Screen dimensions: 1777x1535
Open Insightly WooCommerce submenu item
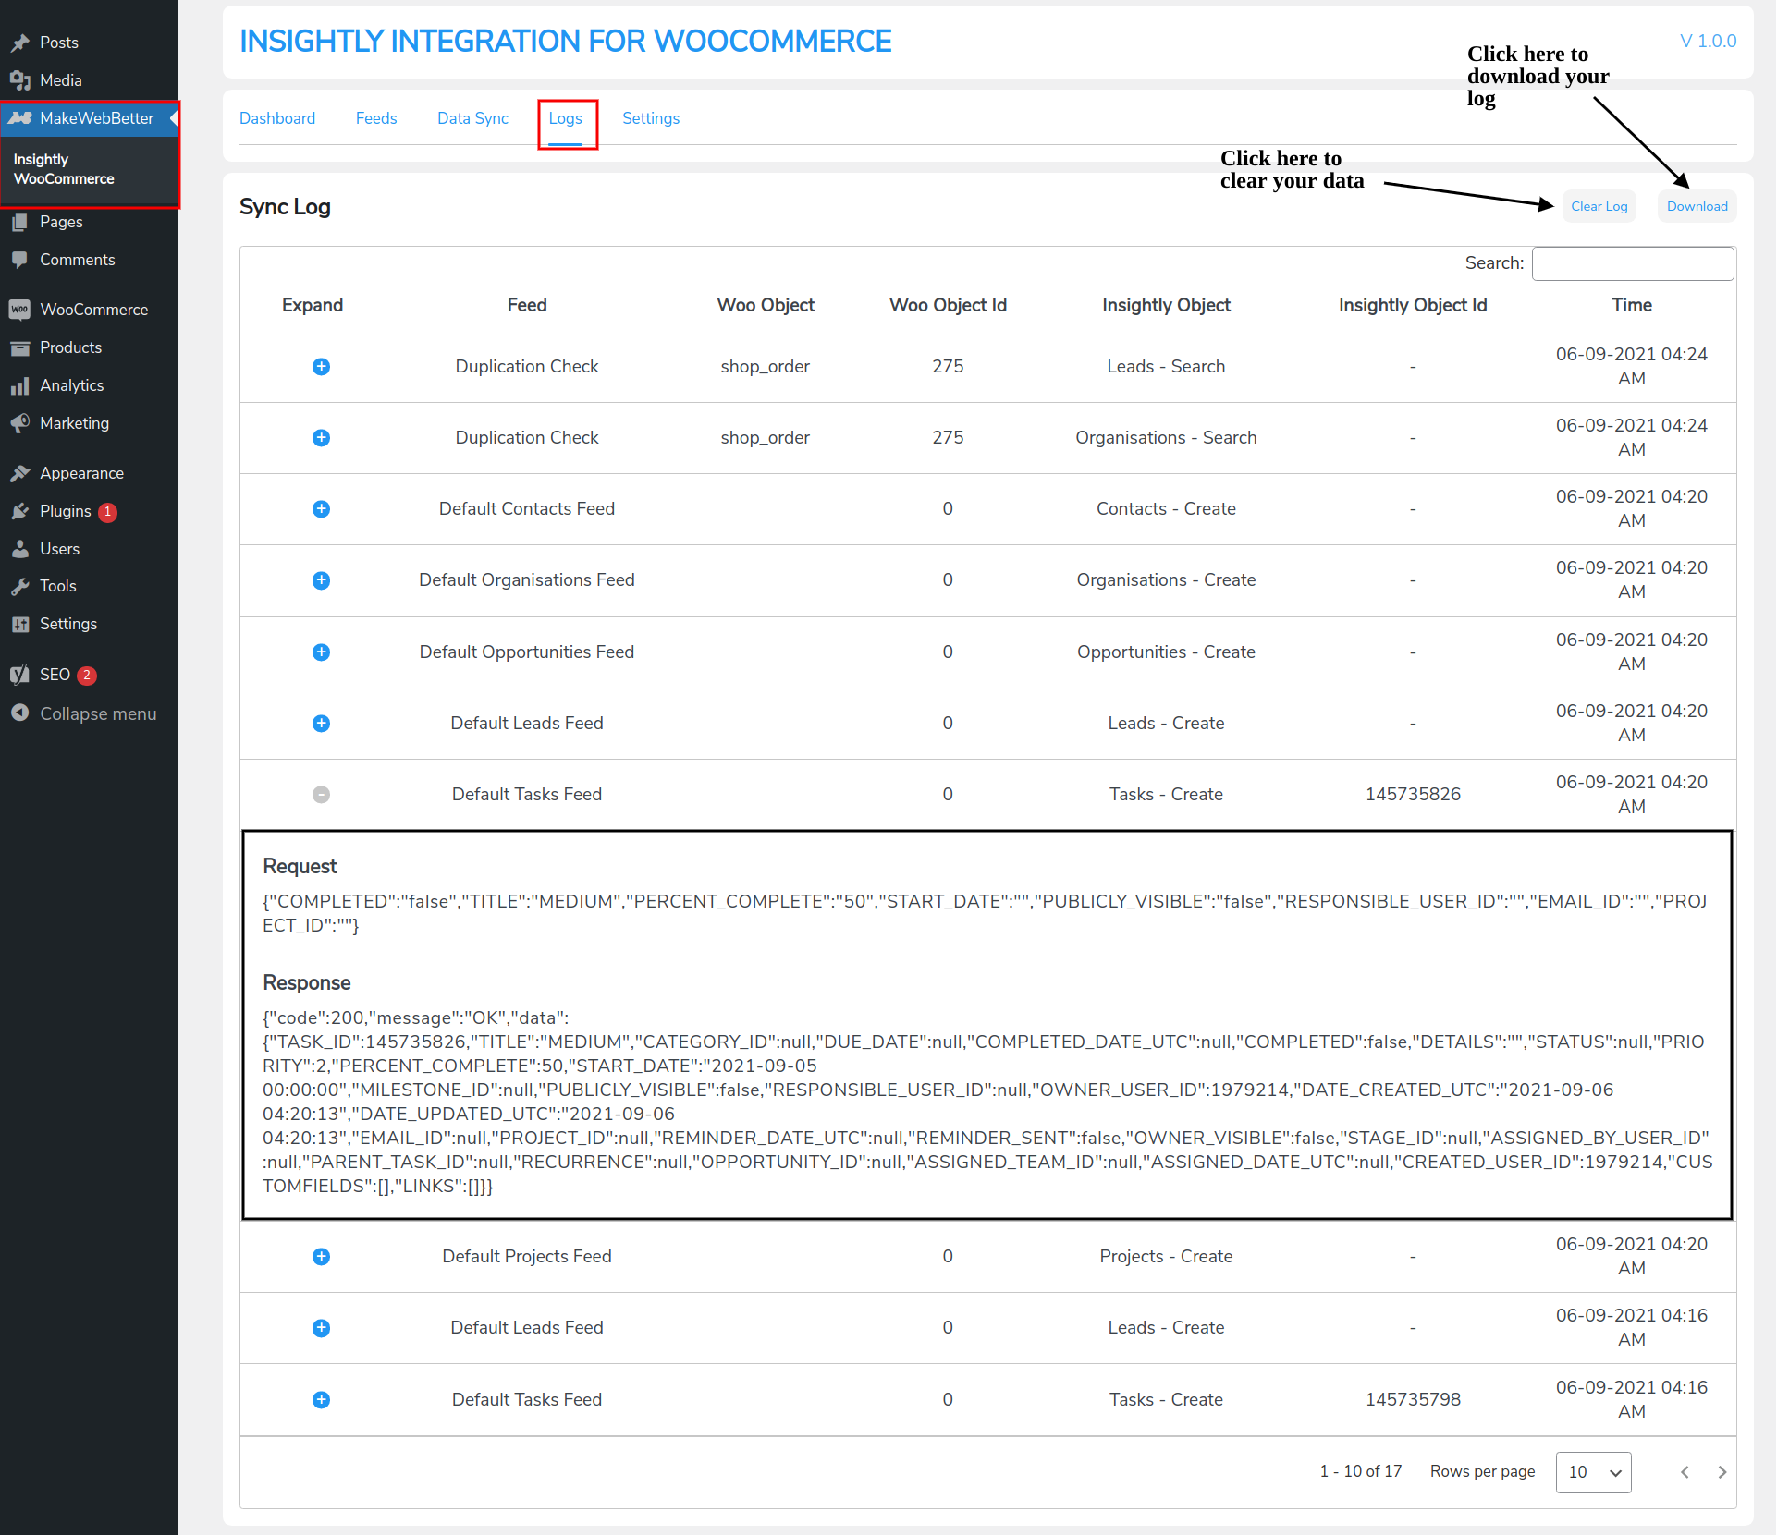pos(64,169)
